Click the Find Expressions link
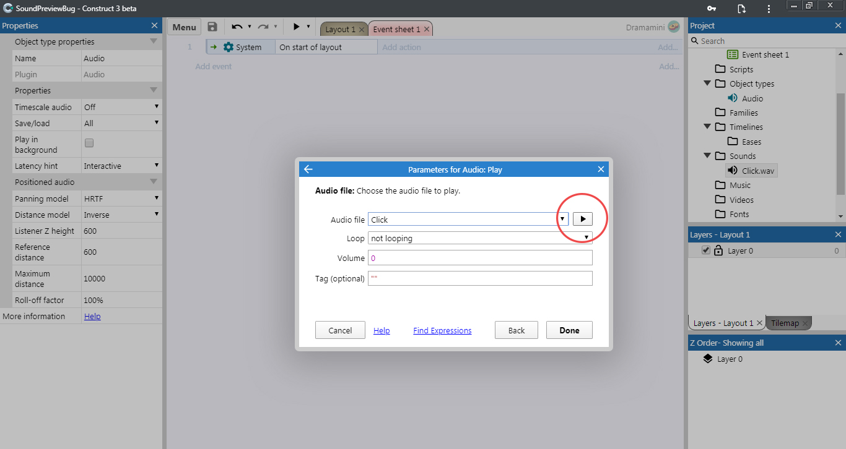The height and width of the screenshot is (449, 846). pos(442,330)
